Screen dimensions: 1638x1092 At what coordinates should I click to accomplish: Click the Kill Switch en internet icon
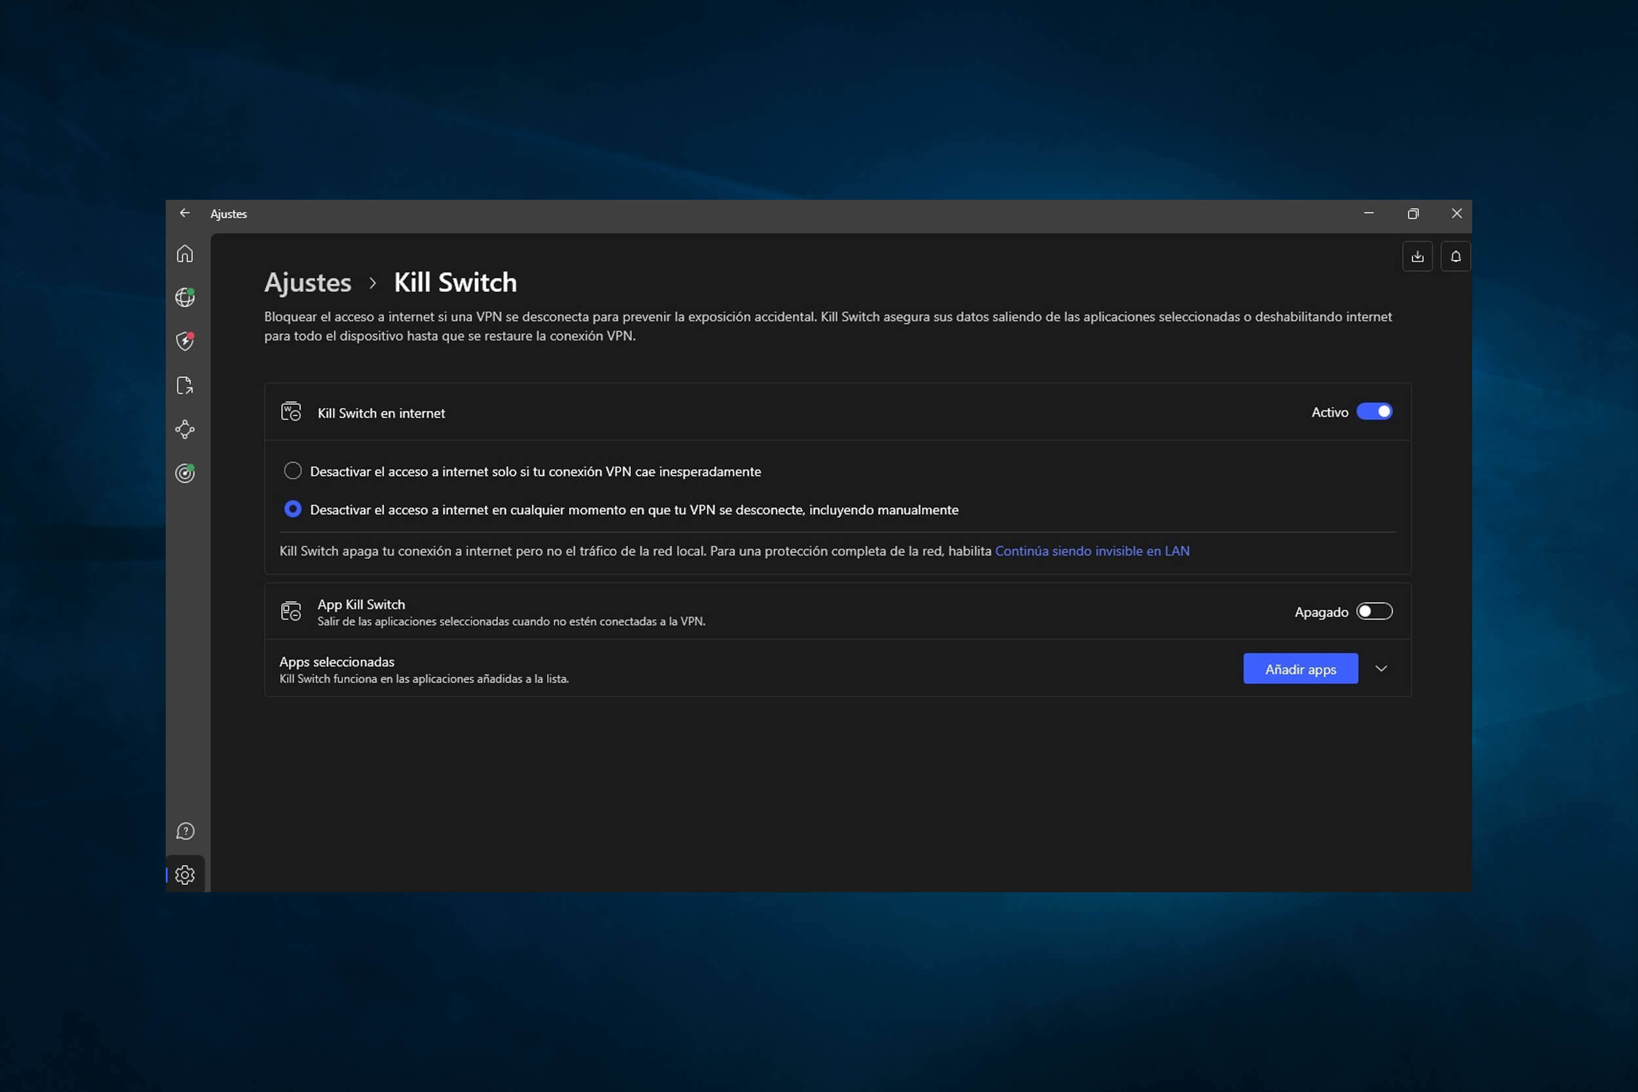point(291,411)
